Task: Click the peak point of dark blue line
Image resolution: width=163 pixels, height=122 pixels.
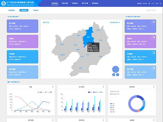Action: (44, 101)
